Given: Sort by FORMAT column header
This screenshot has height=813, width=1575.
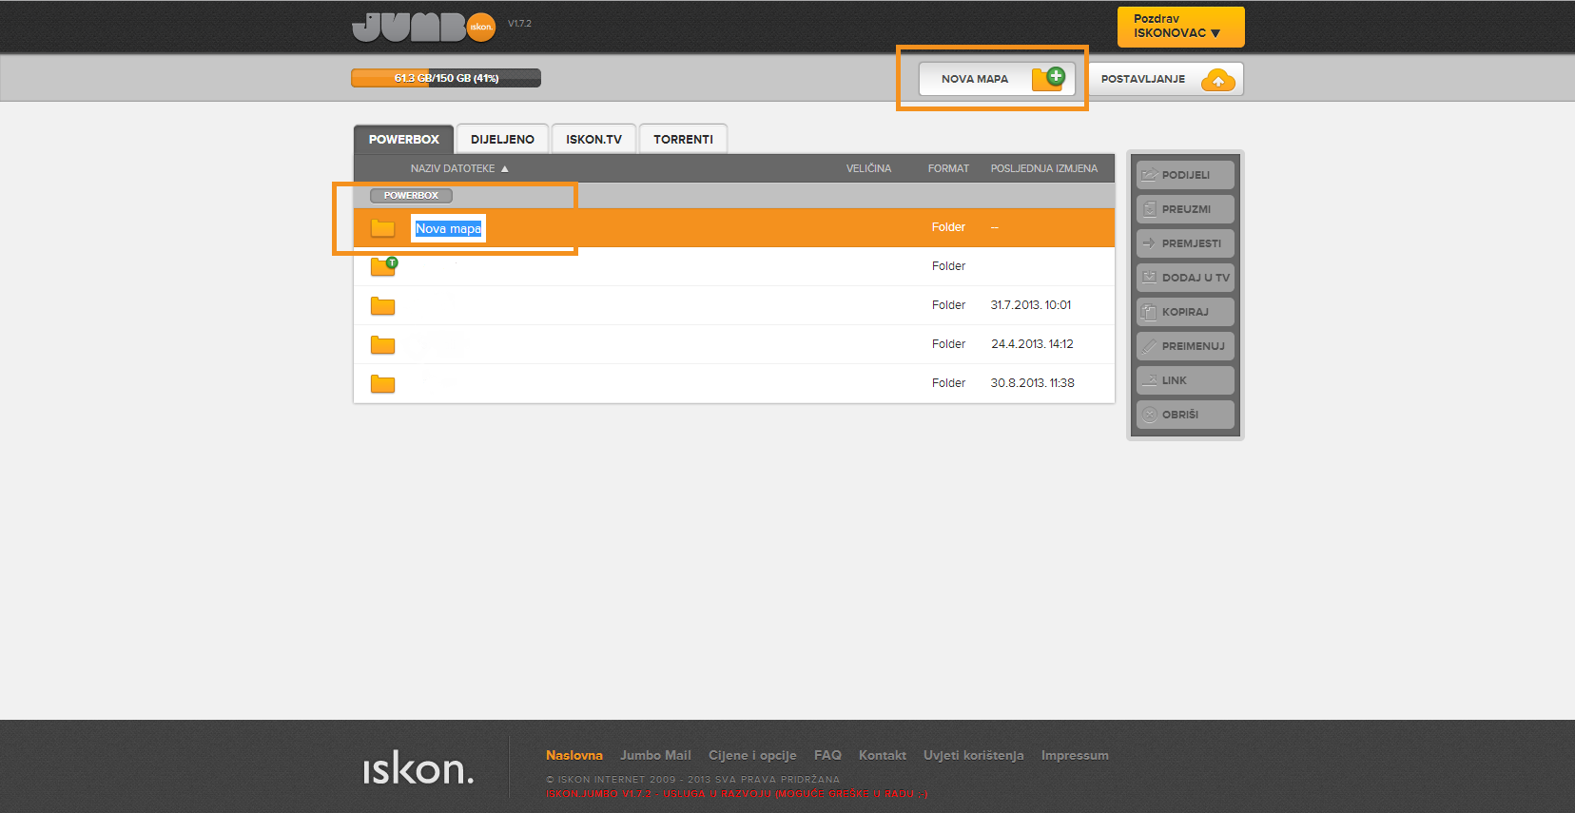Looking at the screenshot, I should click(x=948, y=168).
